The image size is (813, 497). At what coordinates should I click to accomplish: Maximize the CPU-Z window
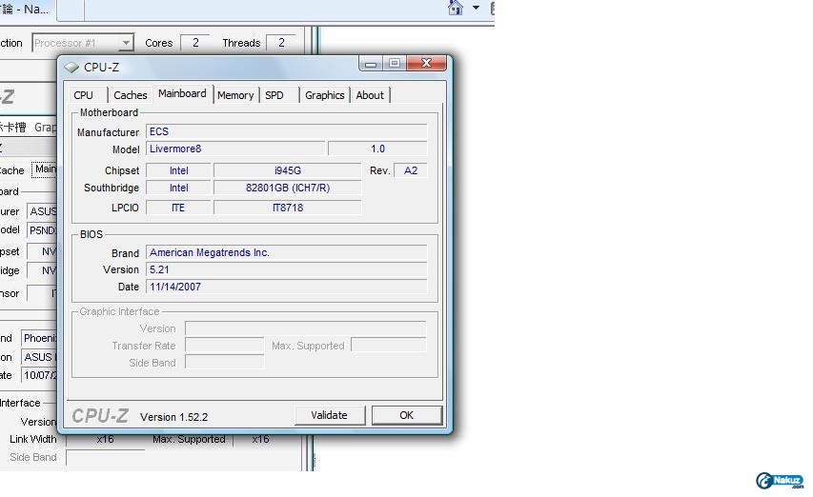(394, 64)
